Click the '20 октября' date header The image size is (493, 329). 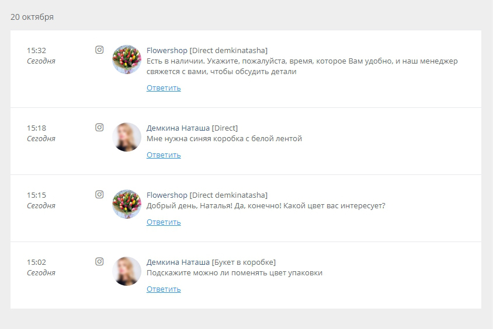pos(32,17)
